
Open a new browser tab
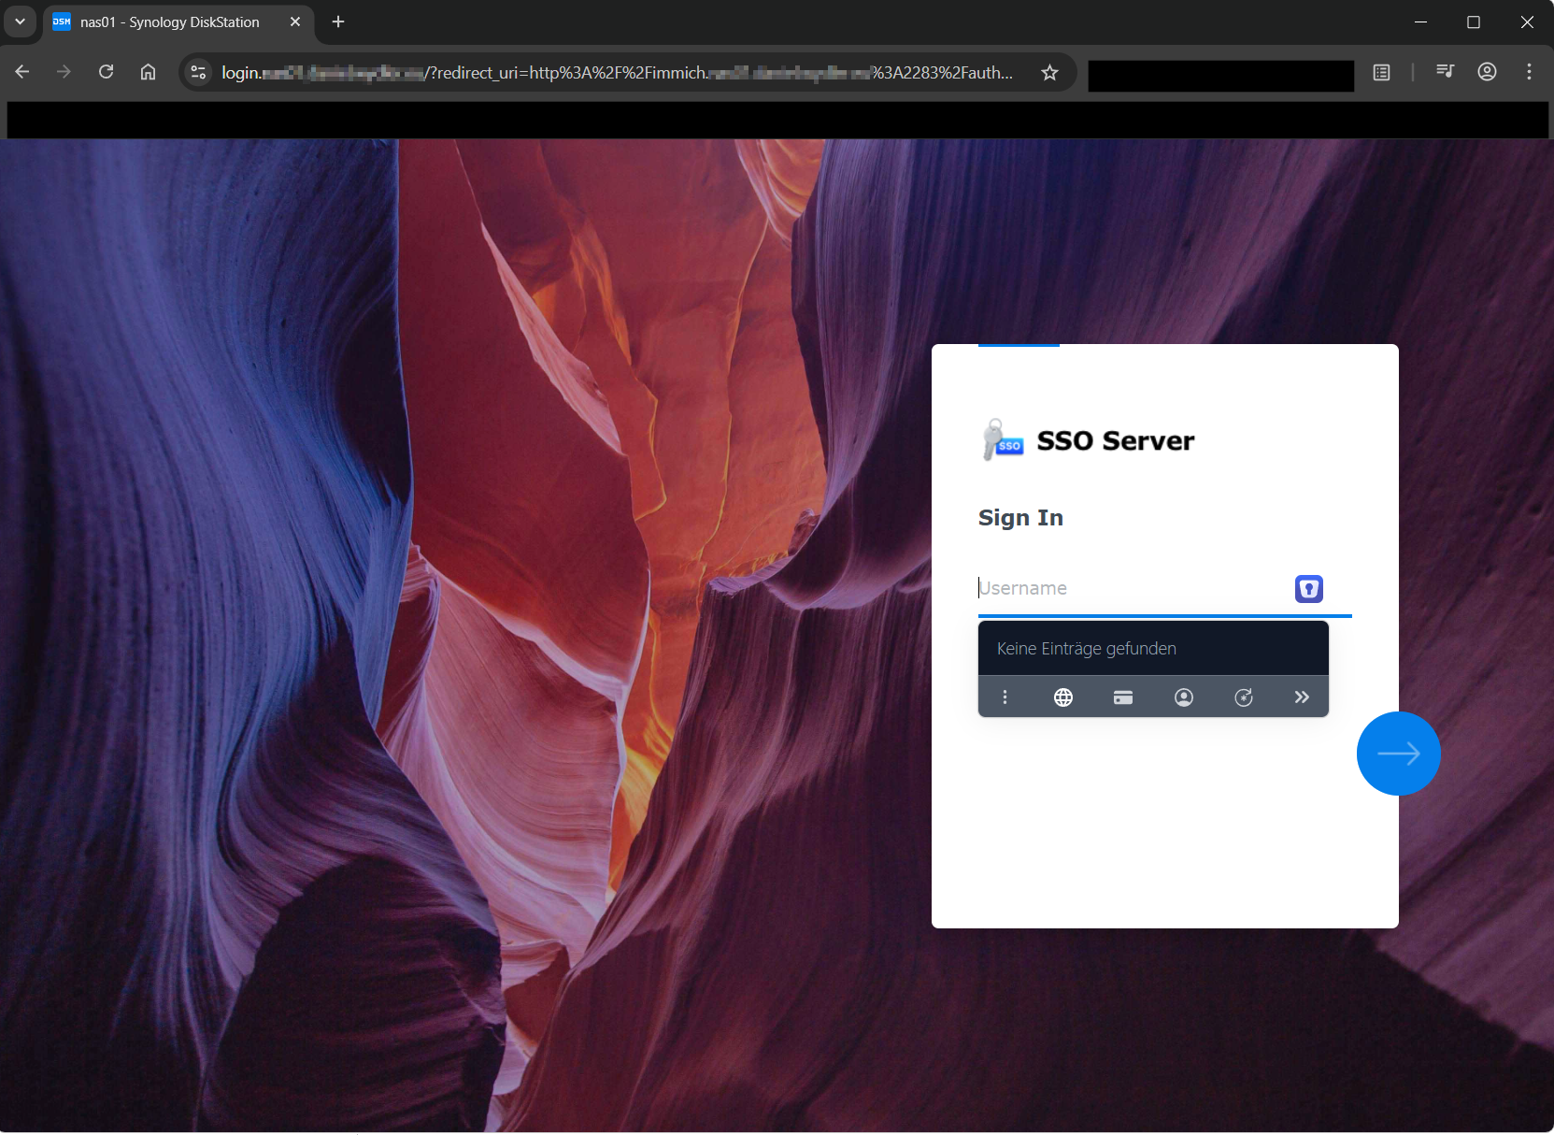[x=338, y=22]
